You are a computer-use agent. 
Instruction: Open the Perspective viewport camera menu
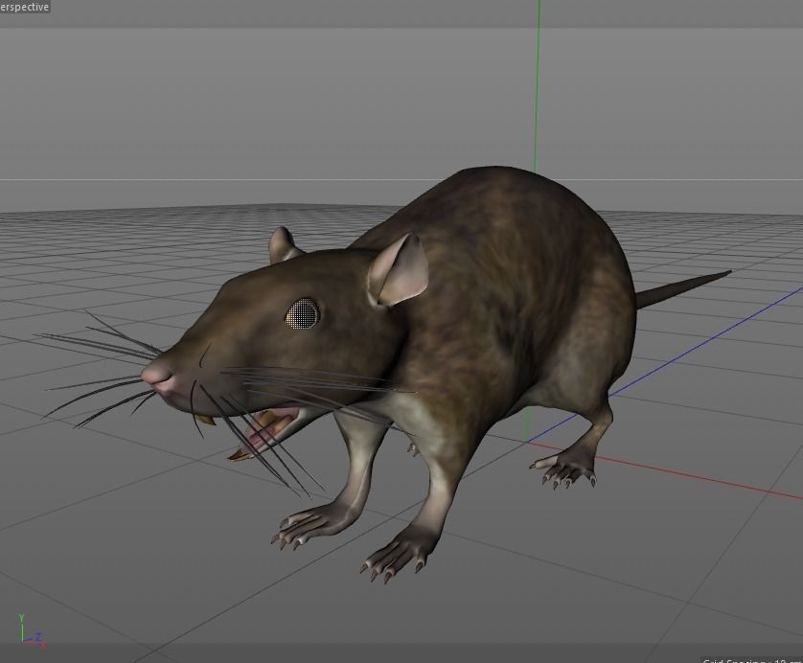coord(24,5)
